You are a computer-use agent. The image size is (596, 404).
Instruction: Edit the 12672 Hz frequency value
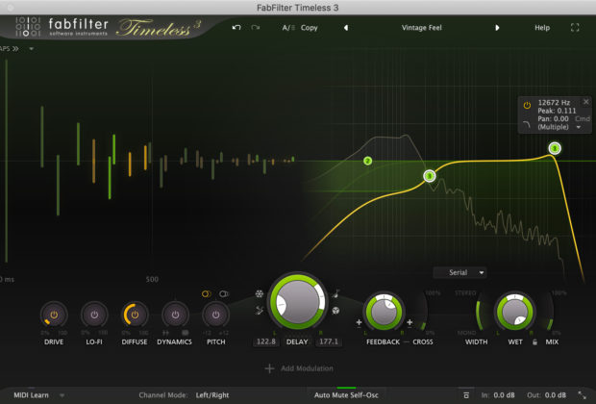click(554, 102)
